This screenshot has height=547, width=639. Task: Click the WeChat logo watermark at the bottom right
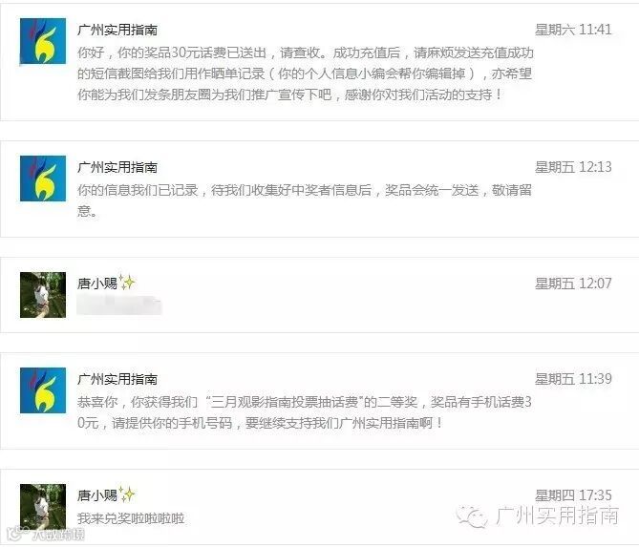point(473,516)
